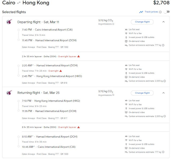This screenshot has width=171, height=160.
Task: Click the Track prices trend line icon
Action: click(141, 12)
